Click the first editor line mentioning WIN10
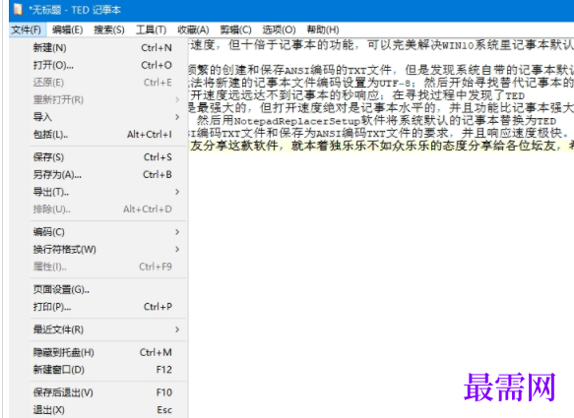The width and height of the screenshot is (574, 418). 381,44
